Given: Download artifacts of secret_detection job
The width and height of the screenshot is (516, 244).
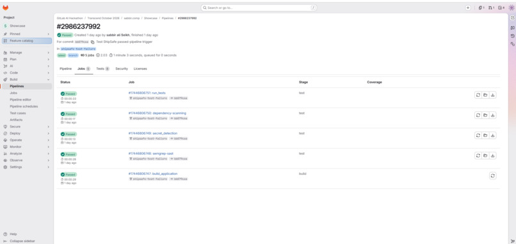Looking at the screenshot, I should 493,135.
